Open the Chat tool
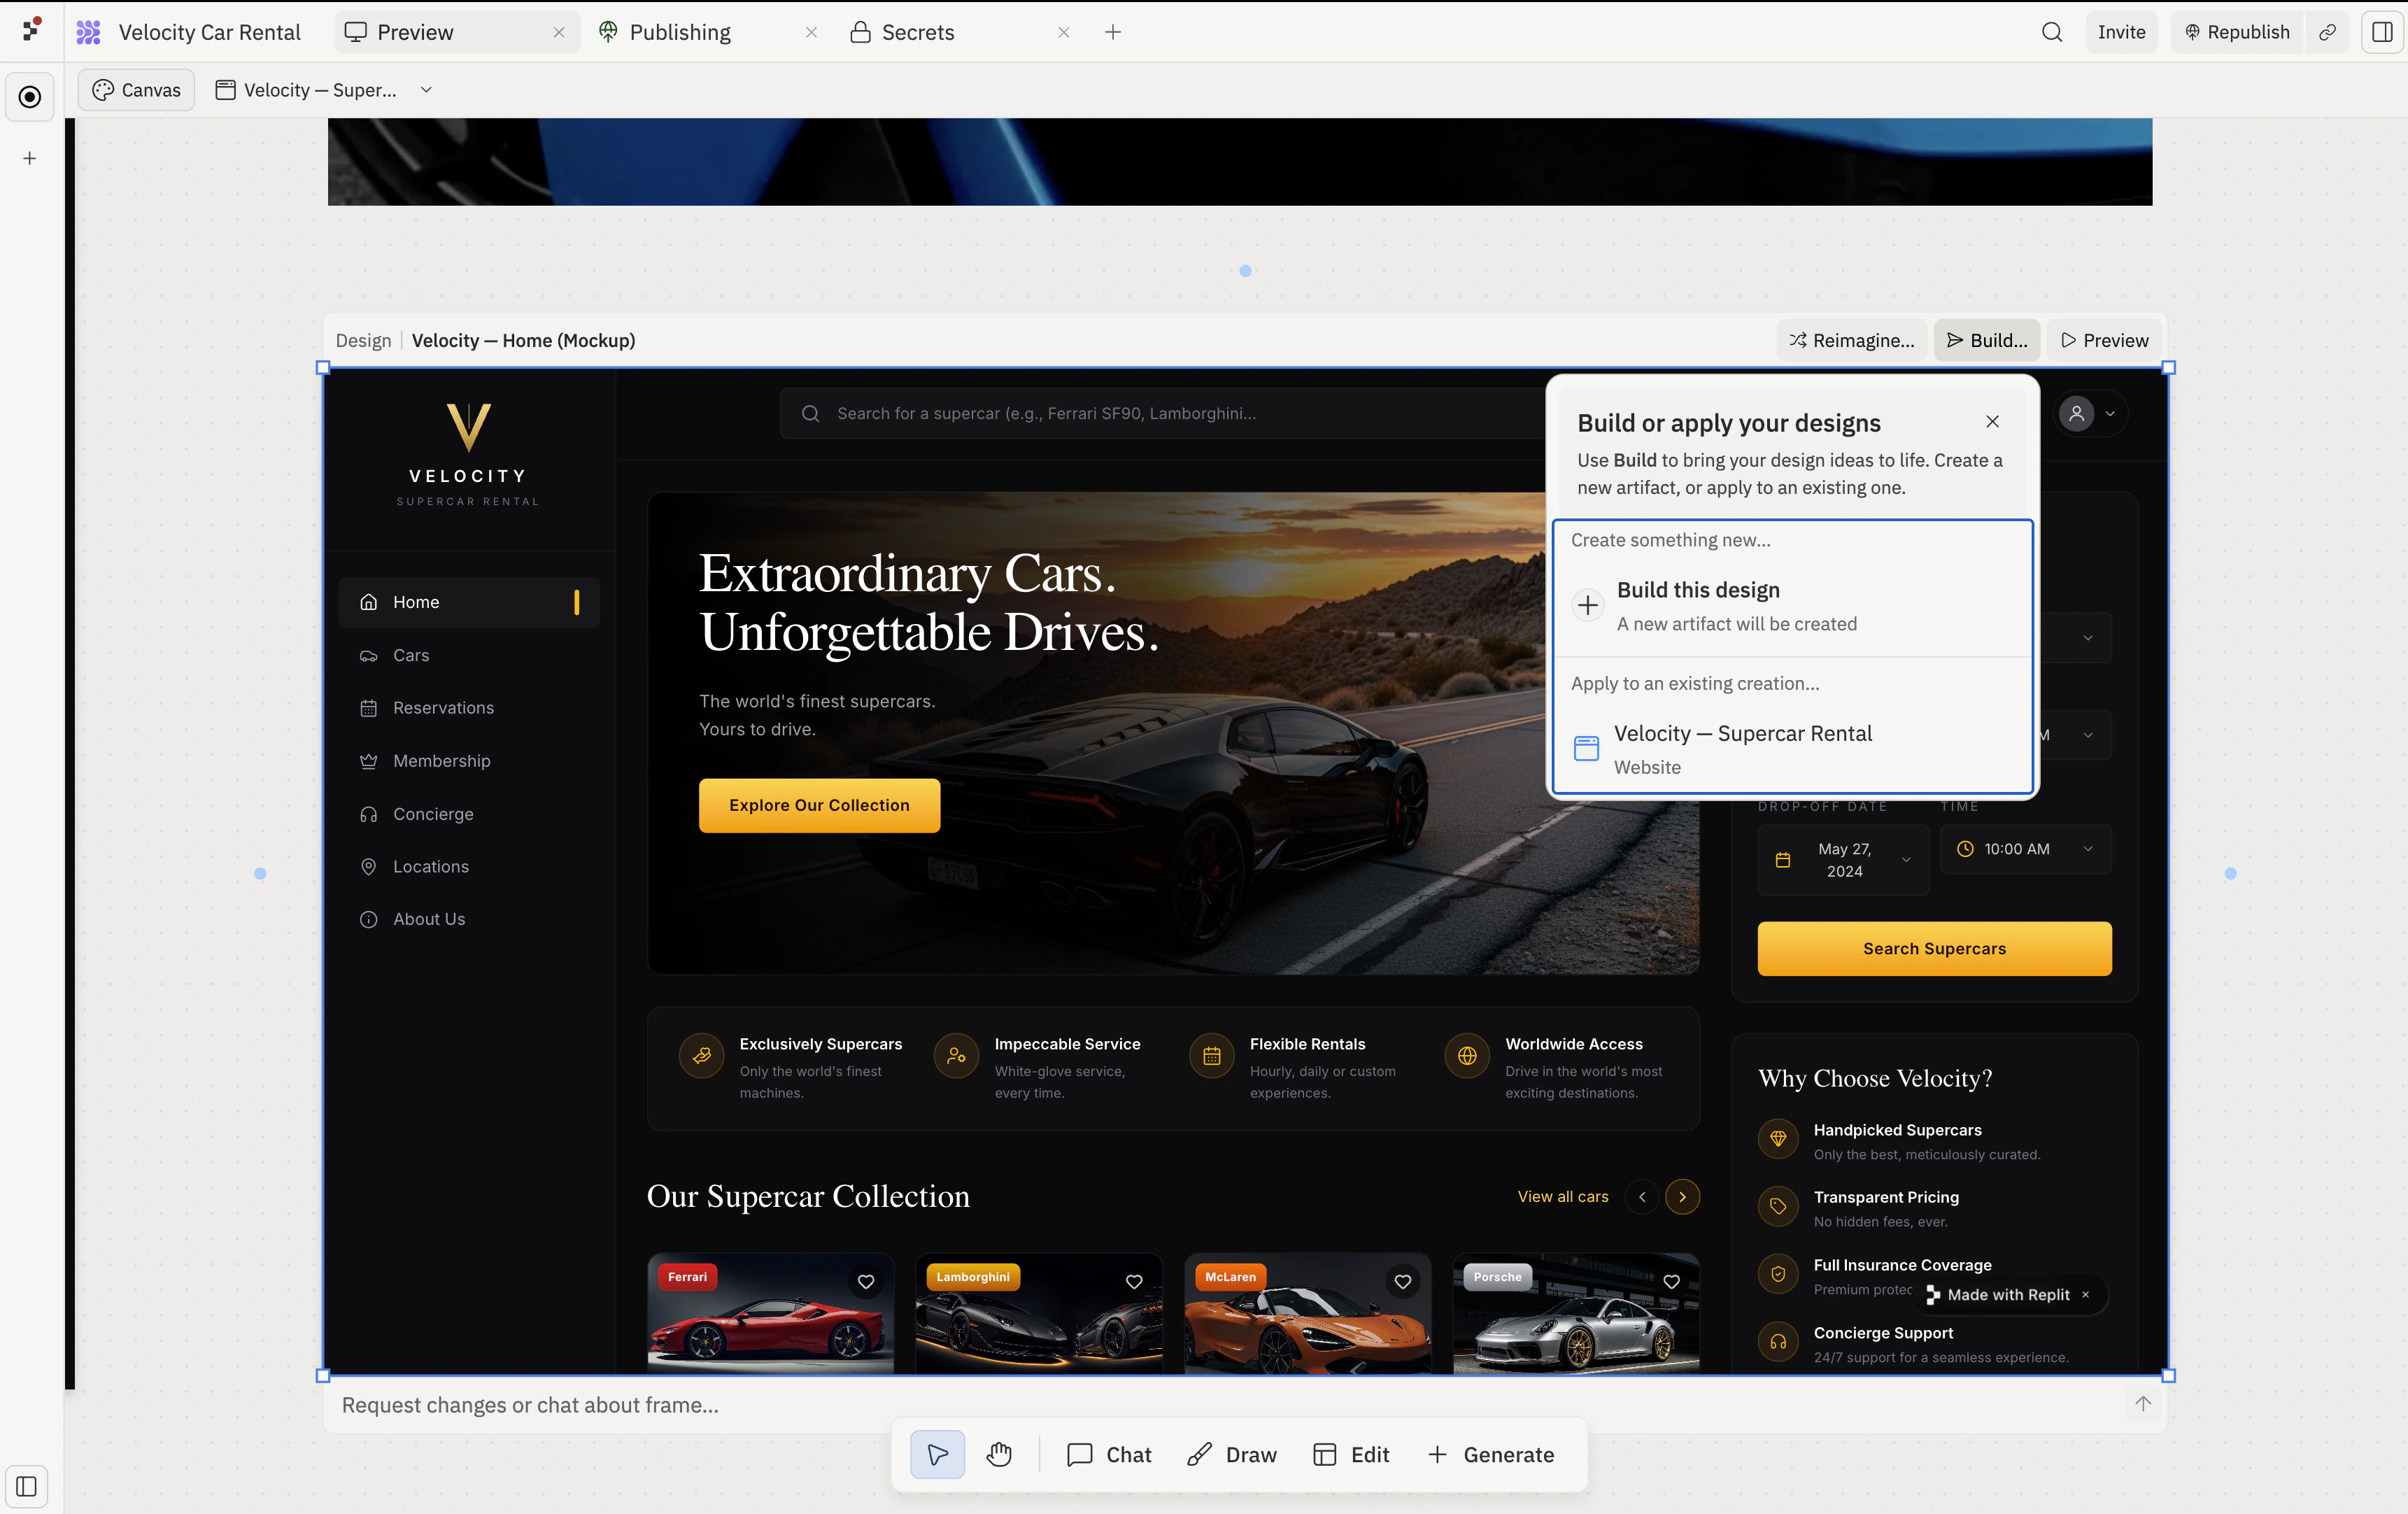This screenshot has width=2408, height=1514. point(1109,1454)
